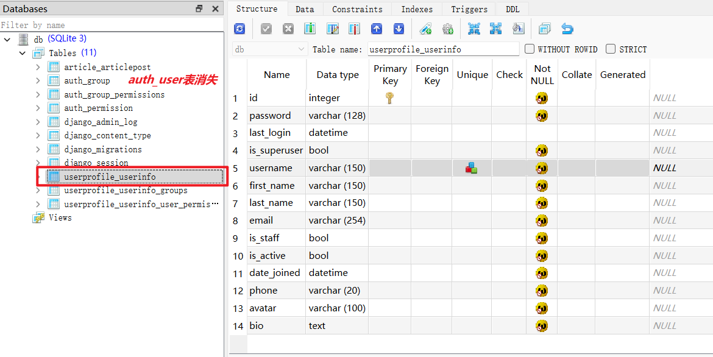Open the DDL tab
Viewport: 713px width, 357px height.
point(513,9)
